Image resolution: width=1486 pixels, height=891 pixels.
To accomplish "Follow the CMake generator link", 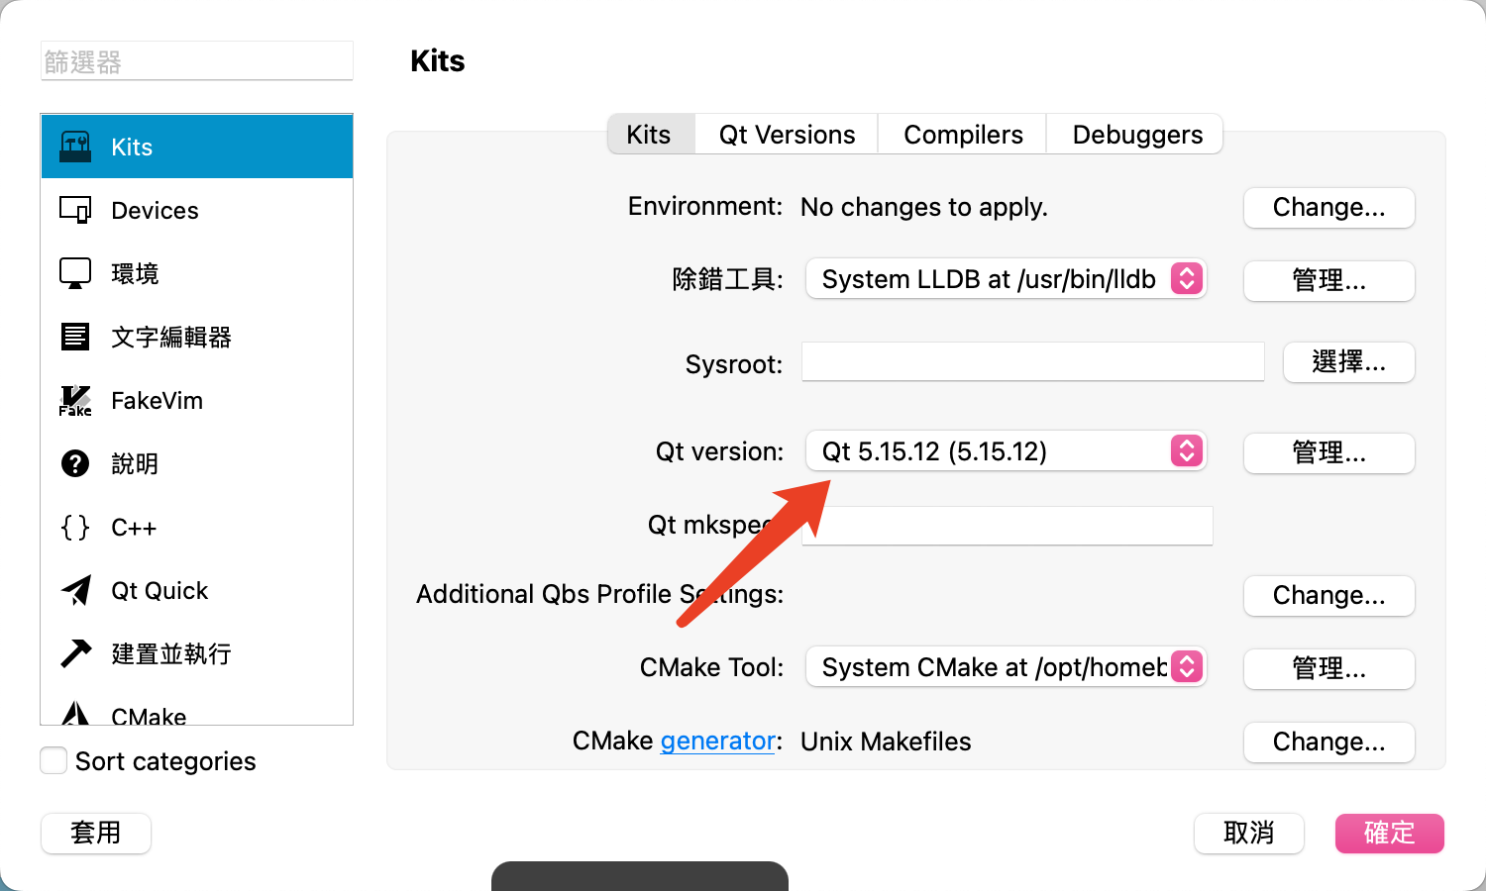I will [717, 742].
